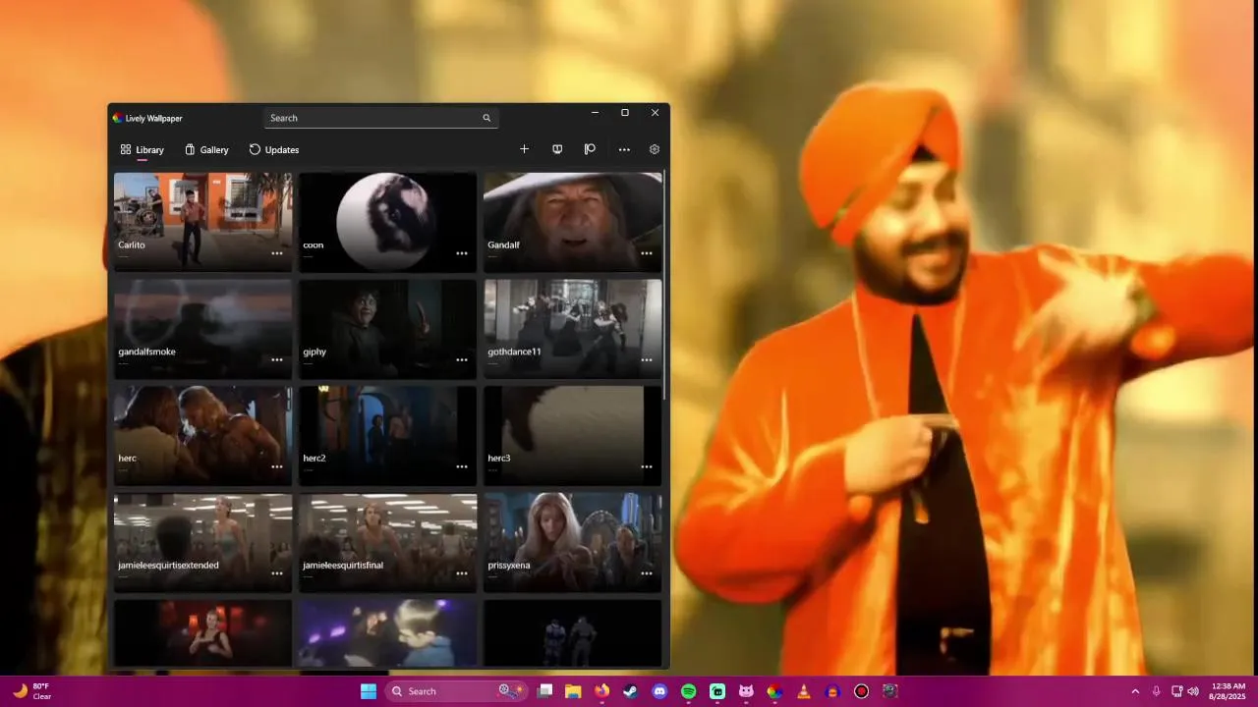Open Spotify from the taskbar
Viewport: 1258px width, 707px height.
689,691
